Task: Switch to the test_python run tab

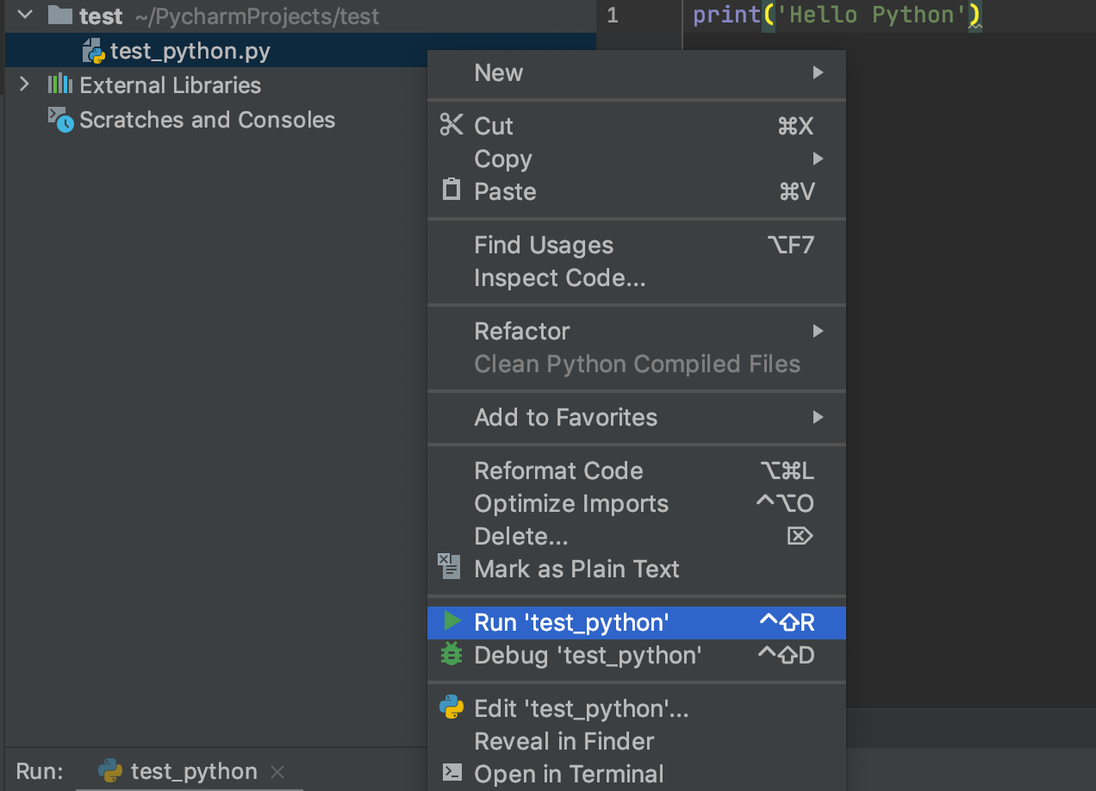Action: [193, 771]
